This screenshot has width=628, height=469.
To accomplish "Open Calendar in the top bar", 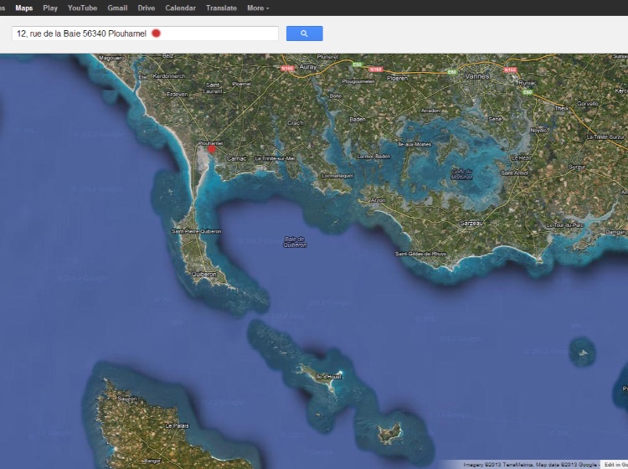I will point(181,8).
